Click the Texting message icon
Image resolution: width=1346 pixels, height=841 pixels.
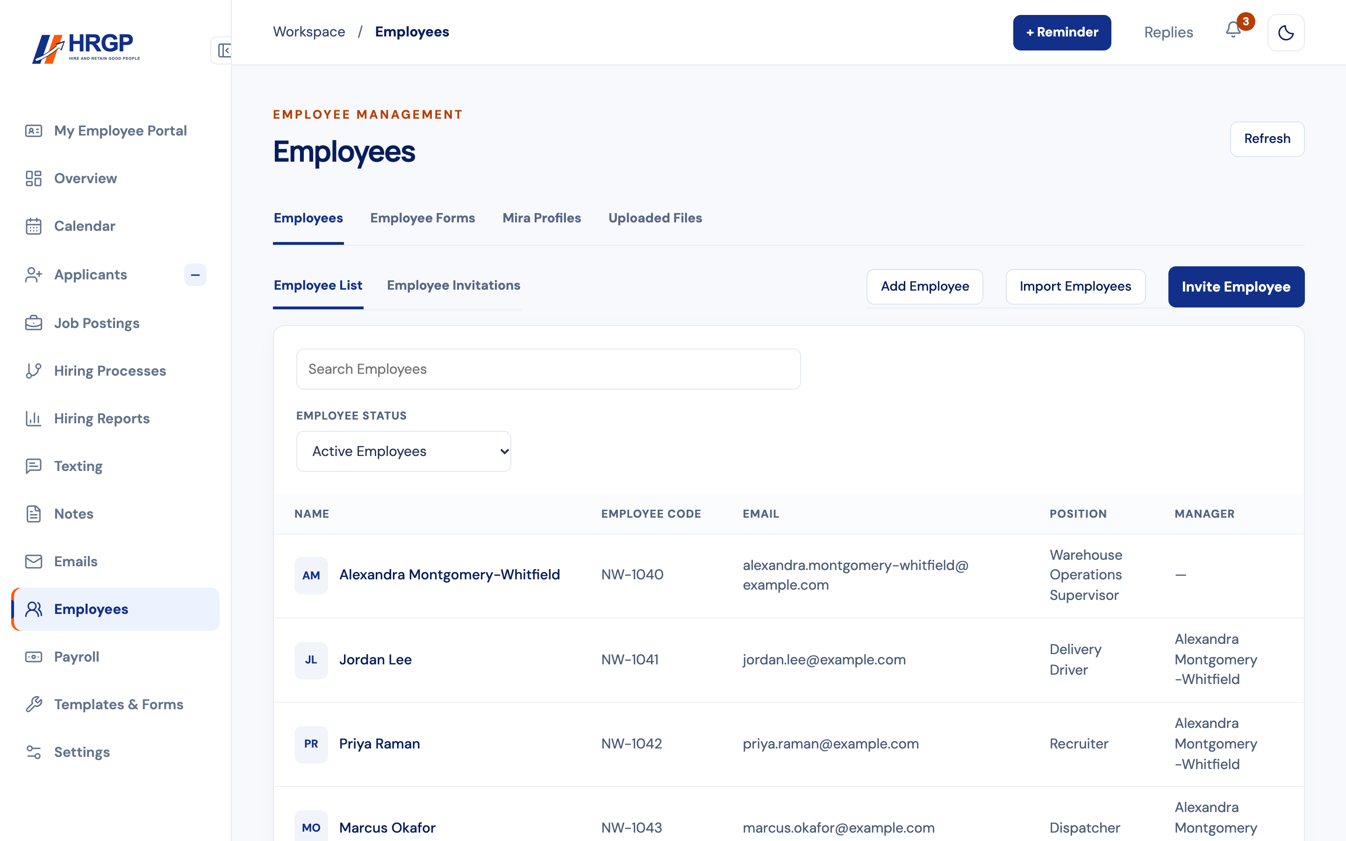[33, 466]
